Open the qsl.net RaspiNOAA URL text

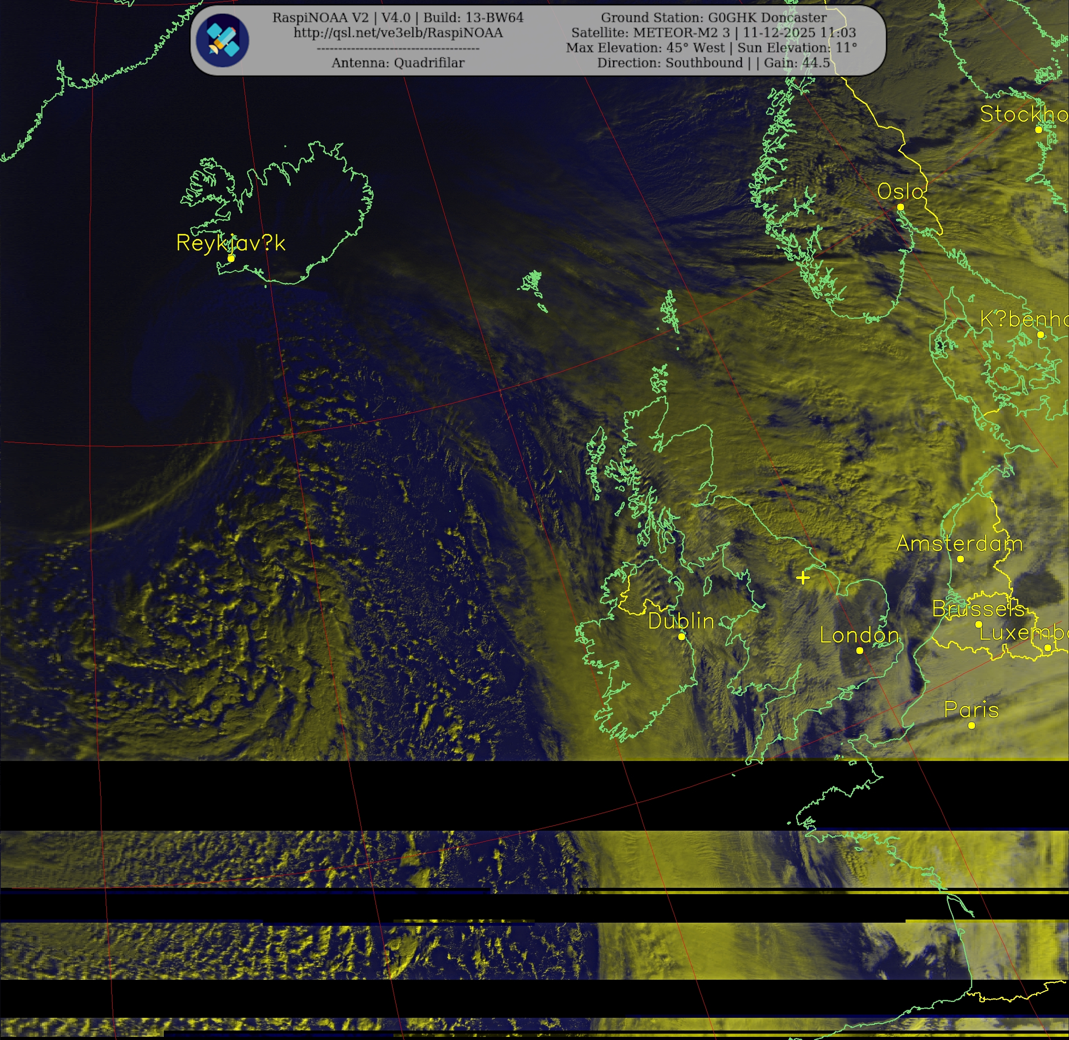(398, 33)
